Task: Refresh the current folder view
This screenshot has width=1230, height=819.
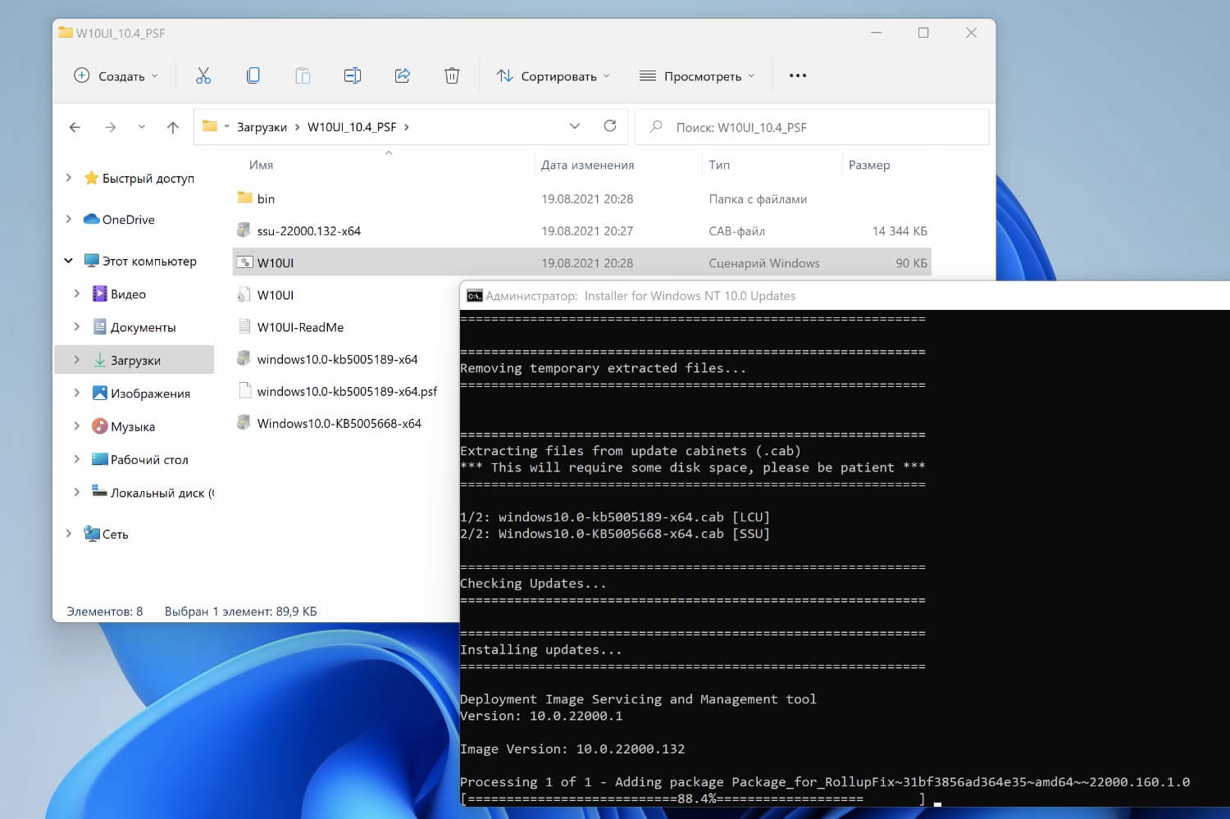Action: [610, 126]
